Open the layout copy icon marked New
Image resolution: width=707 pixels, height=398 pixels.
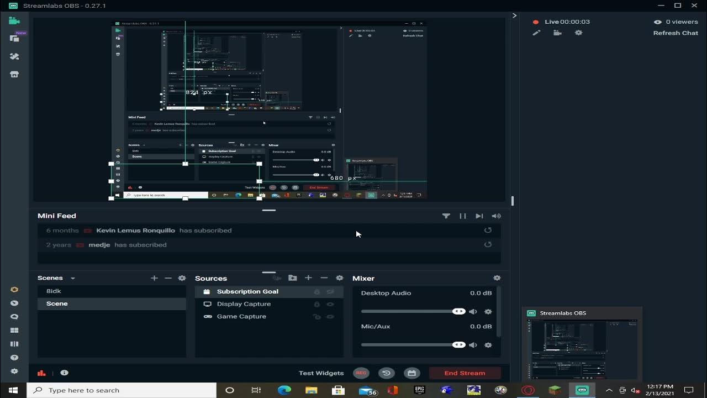pos(14,38)
